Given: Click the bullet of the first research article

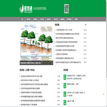Looking at the screenshot, I should tap(55, 30).
